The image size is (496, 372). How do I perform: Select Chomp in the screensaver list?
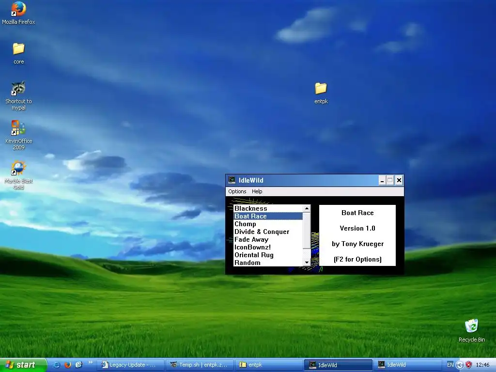point(268,224)
